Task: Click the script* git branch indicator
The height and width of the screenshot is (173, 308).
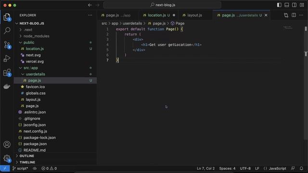Action: [x=20, y=168]
